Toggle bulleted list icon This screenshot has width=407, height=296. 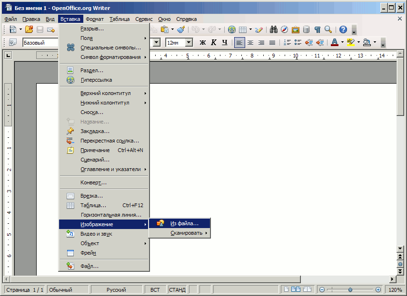tap(298, 42)
